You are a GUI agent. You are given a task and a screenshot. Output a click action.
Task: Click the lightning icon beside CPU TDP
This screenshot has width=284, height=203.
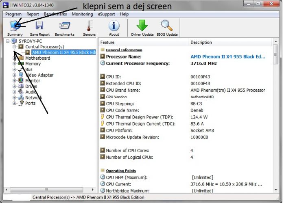[x=103, y=117]
